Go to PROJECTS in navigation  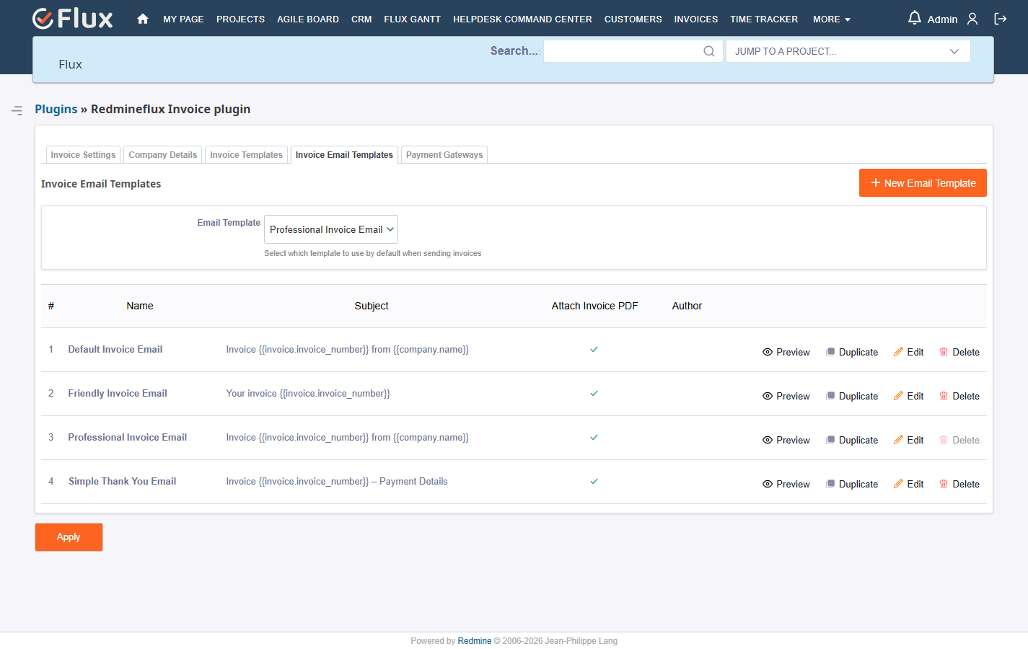click(x=240, y=19)
